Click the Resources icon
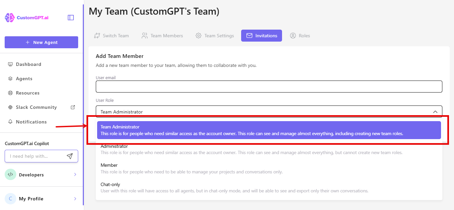454x210 pixels. tap(10, 93)
